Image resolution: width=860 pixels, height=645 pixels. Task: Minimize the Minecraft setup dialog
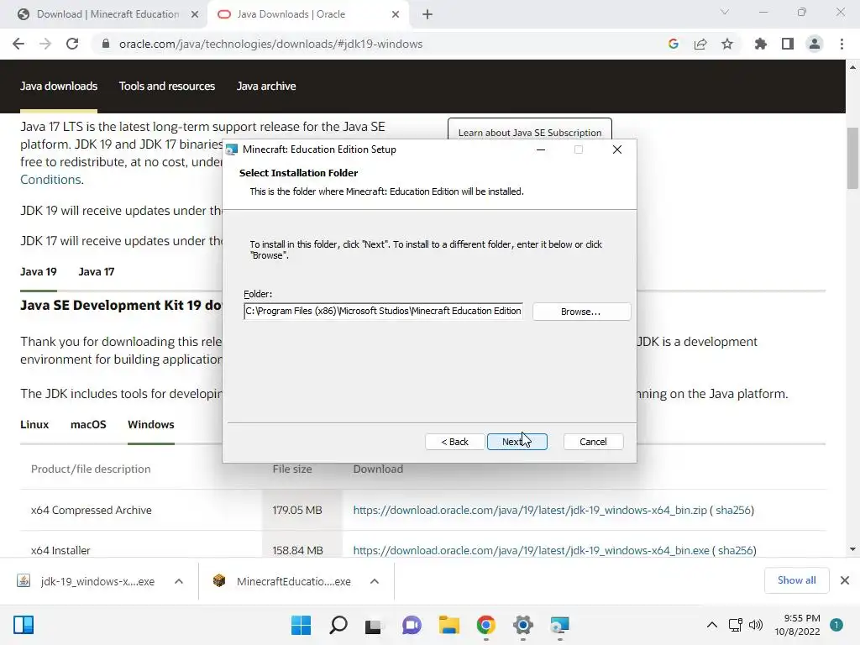[541, 149]
